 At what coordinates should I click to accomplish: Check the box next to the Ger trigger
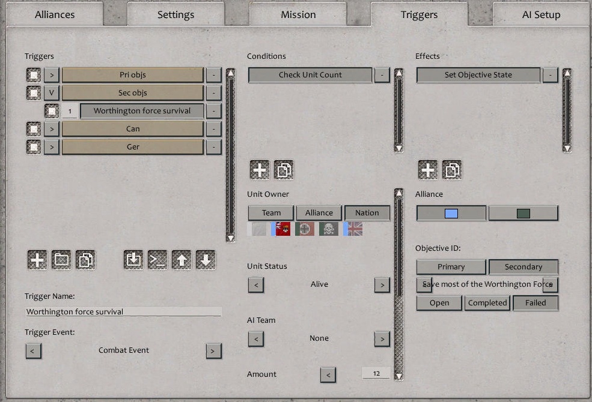tap(34, 146)
